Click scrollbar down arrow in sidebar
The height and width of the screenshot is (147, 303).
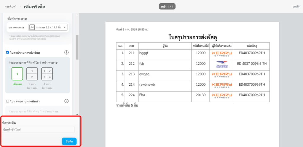pos(77,114)
